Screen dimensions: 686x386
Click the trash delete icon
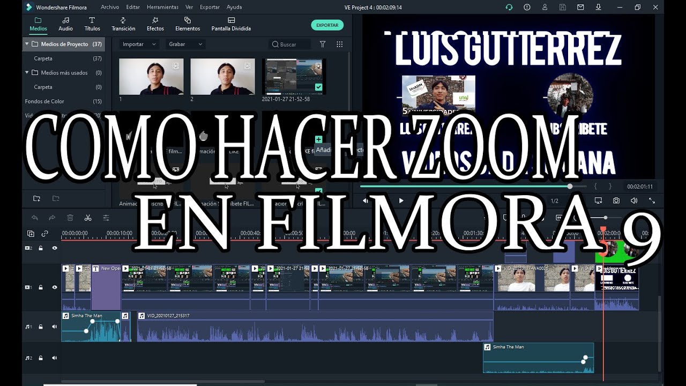coord(70,218)
